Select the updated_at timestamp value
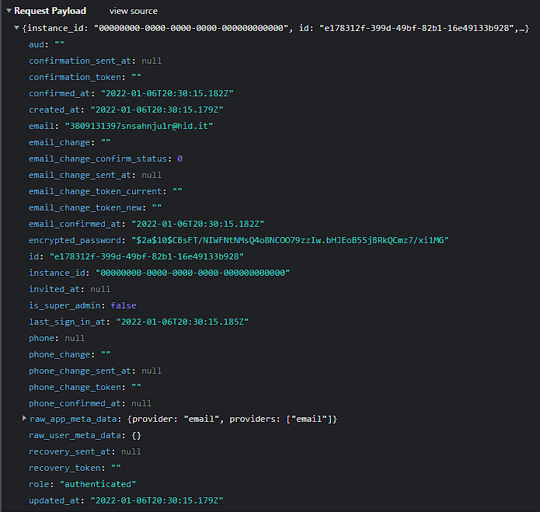 click(x=157, y=500)
